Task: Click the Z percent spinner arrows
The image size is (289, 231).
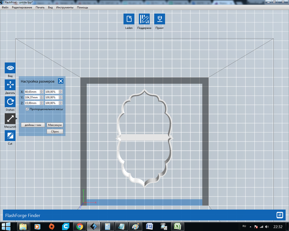Action: point(61,103)
